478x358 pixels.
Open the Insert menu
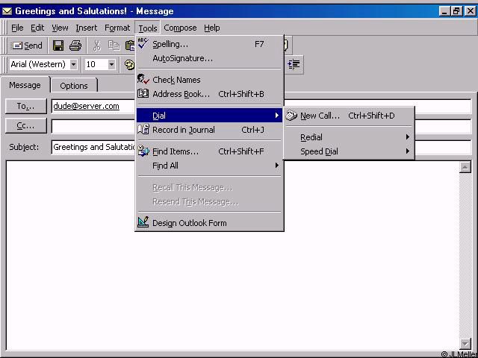[87, 28]
